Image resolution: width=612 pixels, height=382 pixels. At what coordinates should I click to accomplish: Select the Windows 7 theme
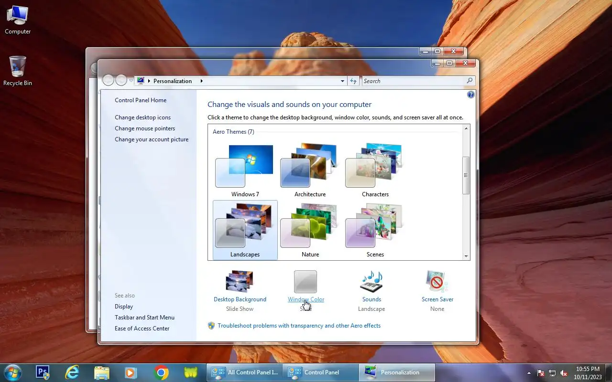click(245, 170)
